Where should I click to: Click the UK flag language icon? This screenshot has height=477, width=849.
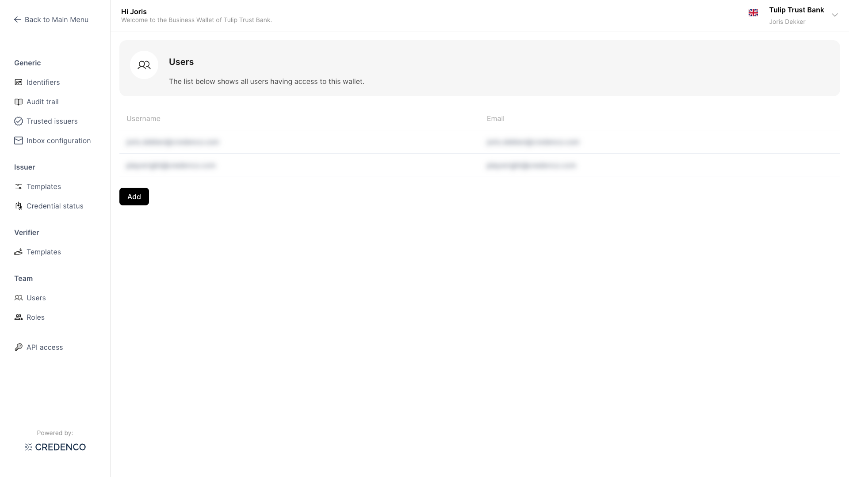click(753, 13)
